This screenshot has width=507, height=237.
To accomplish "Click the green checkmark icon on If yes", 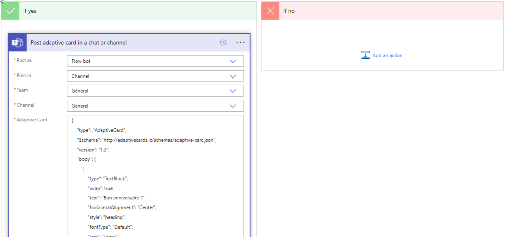I will click(11, 11).
